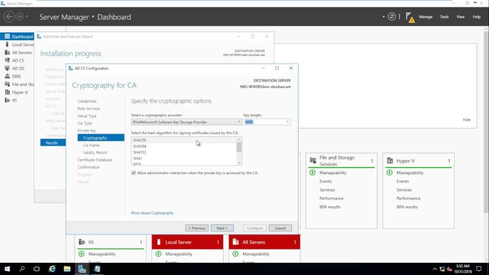Go to Validity Period wizard step

pos(95,152)
